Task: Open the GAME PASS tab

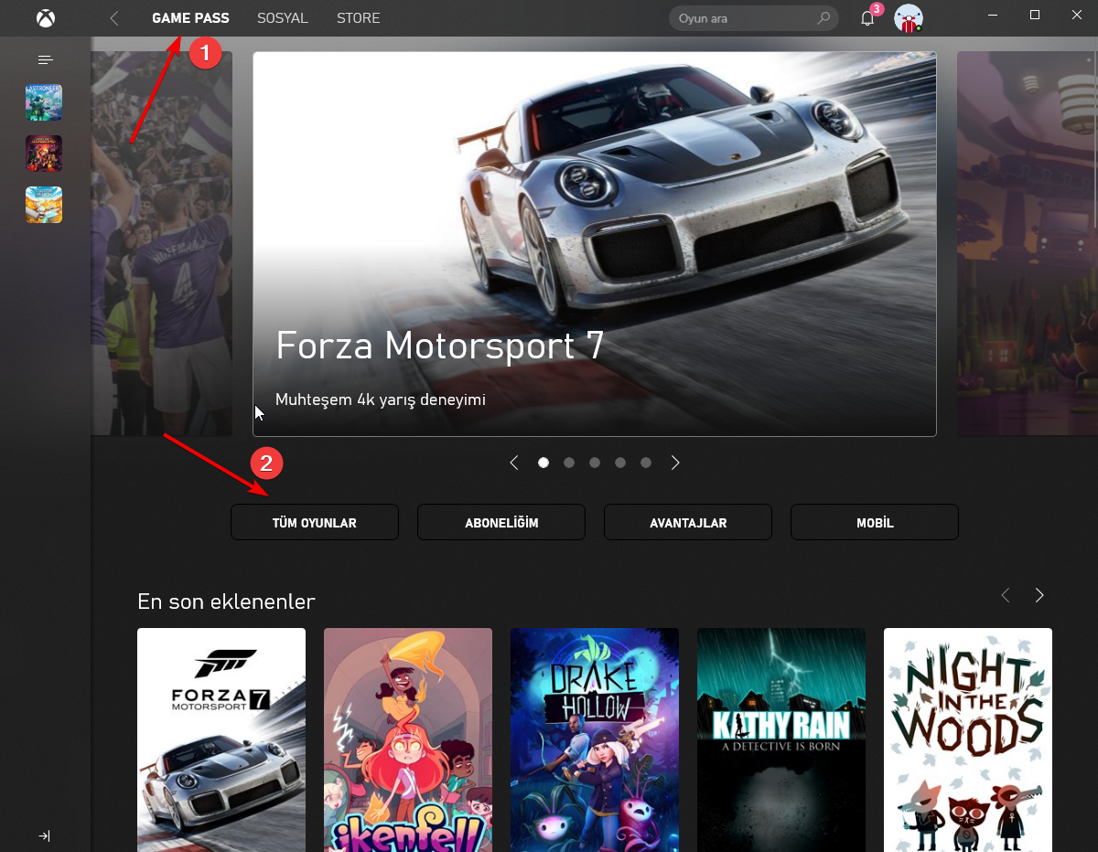Action: click(190, 18)
